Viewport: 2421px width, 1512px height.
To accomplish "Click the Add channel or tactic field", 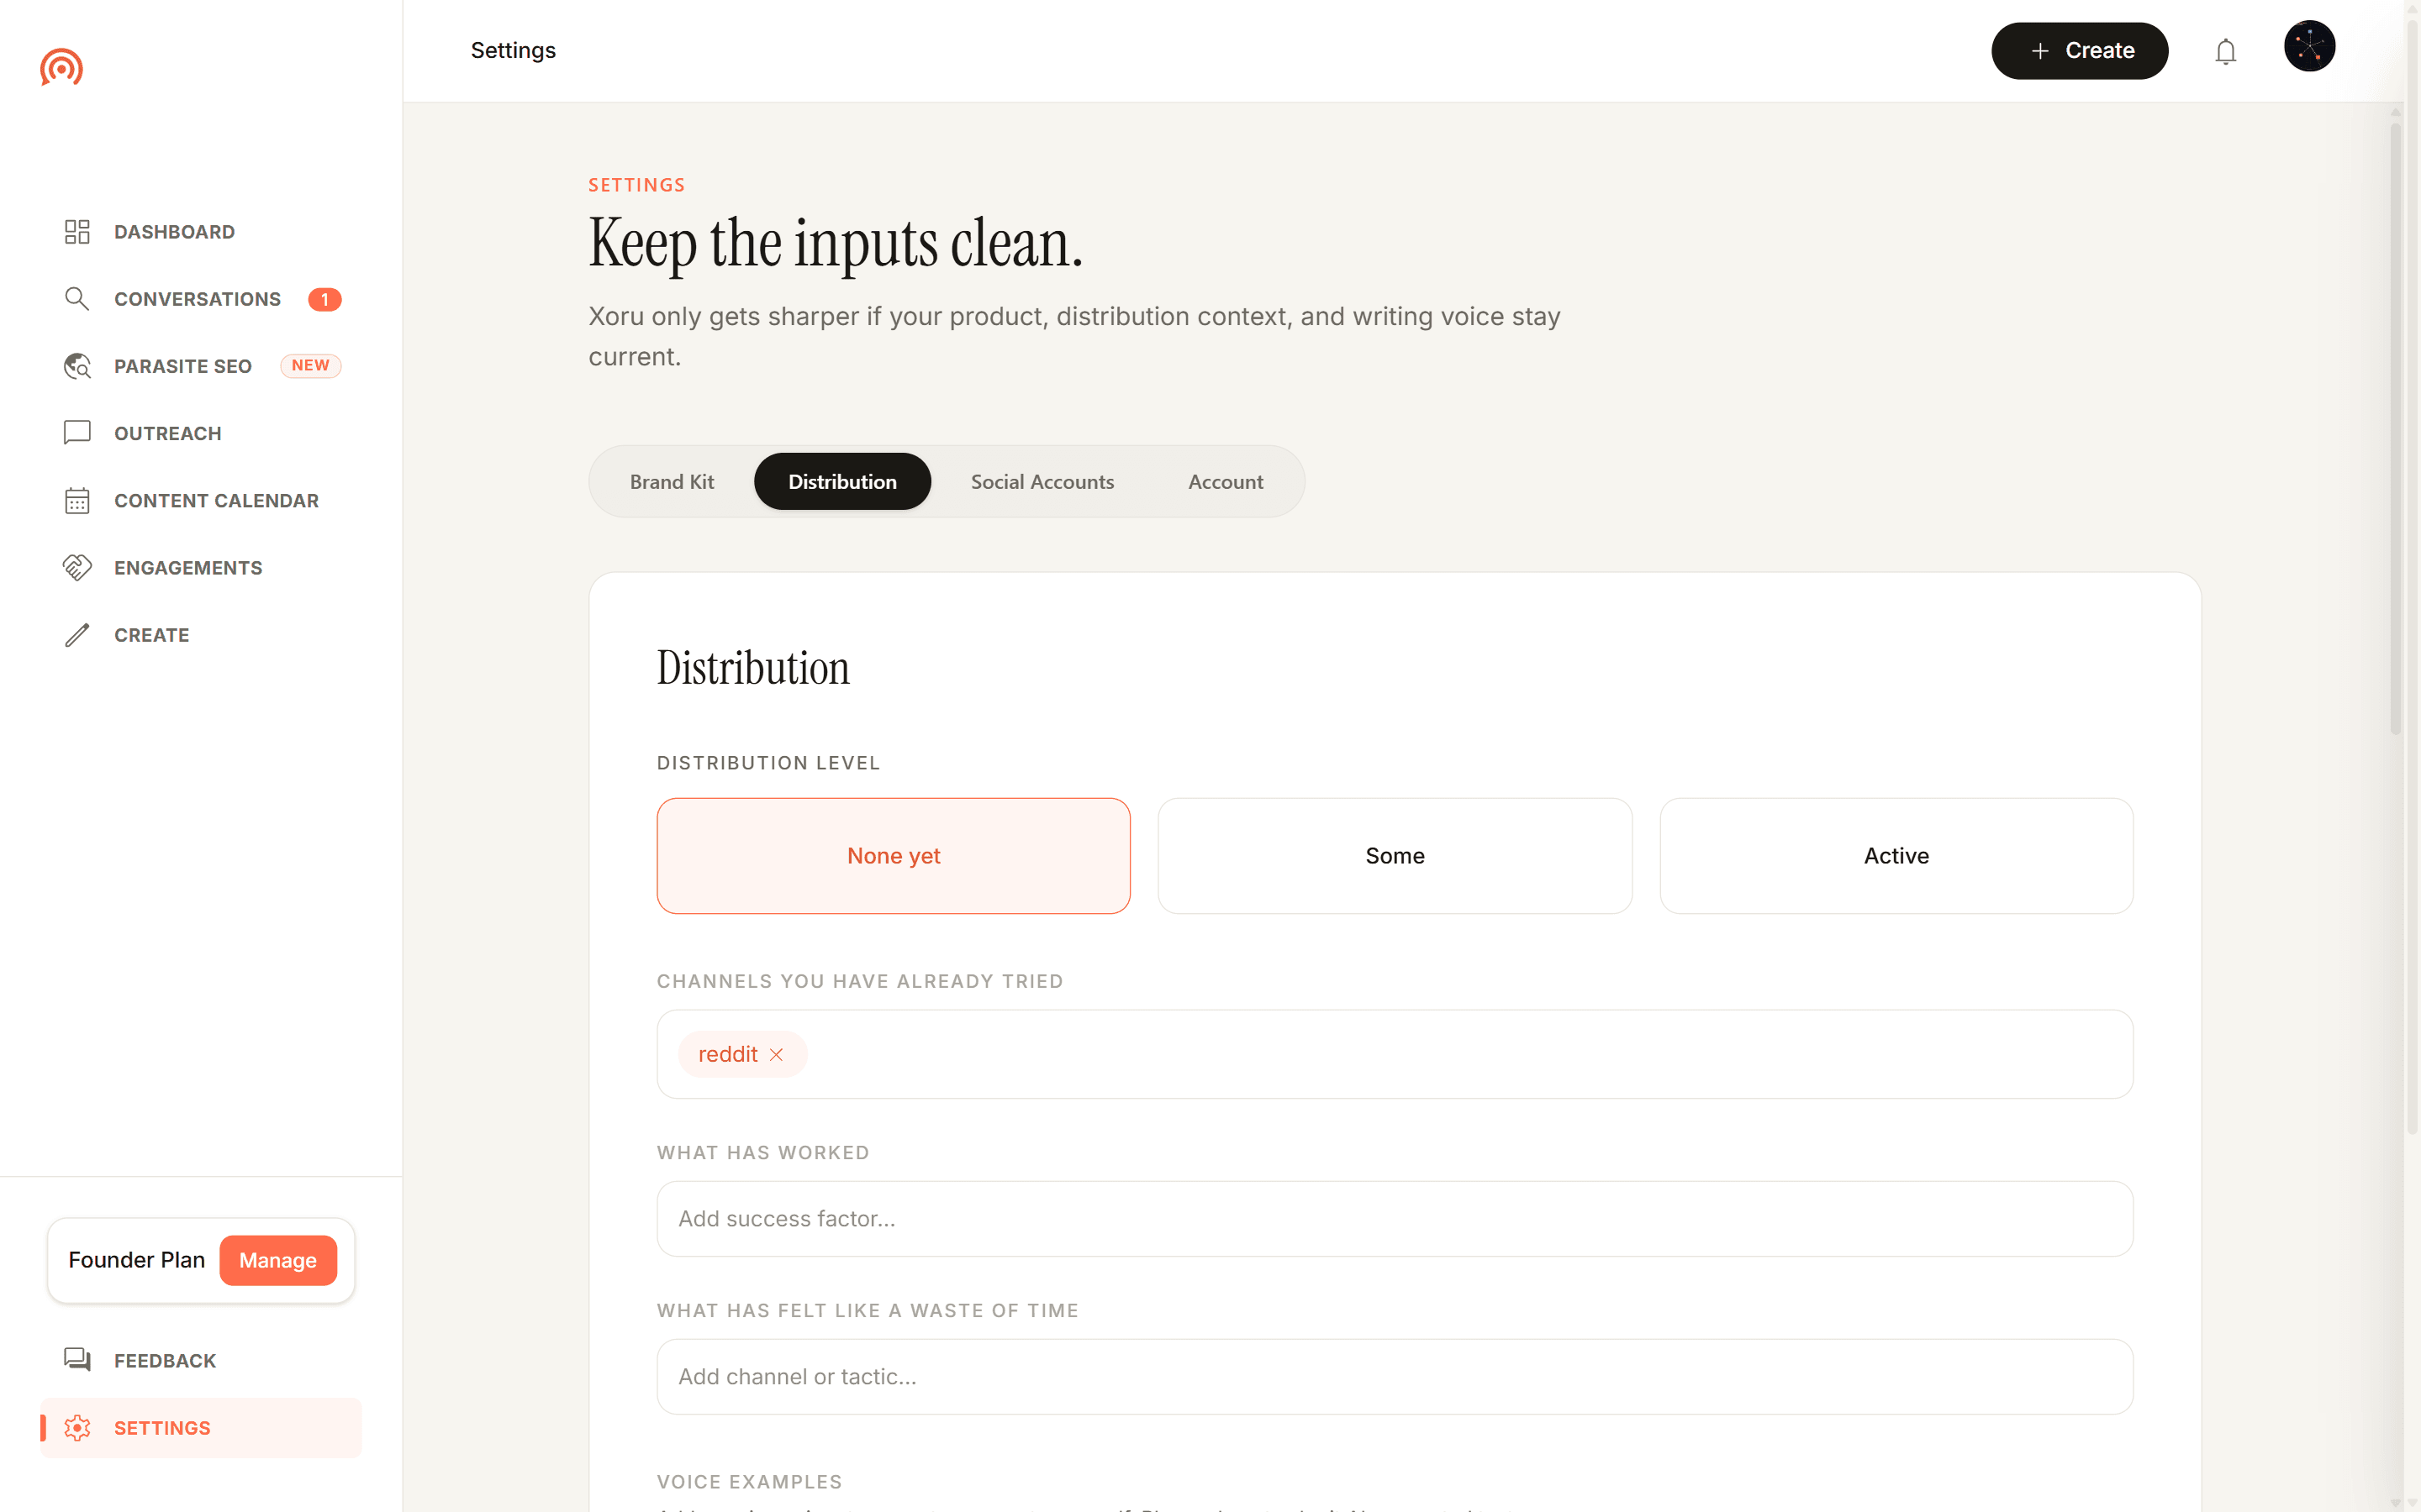I will coord(1395,1377).
